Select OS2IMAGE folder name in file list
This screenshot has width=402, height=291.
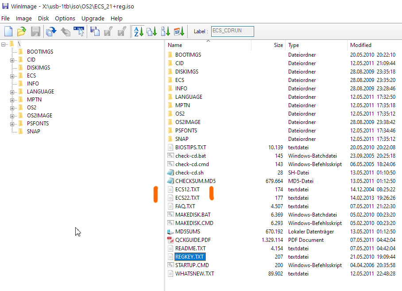coord(188,122)
